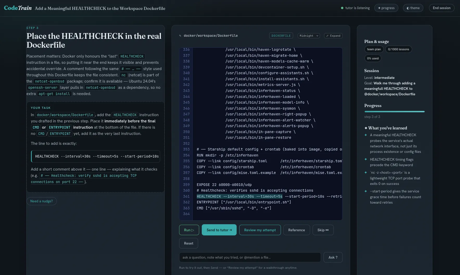Click the RUN mkdir -p /etc/inferhaven line
Viewport: 460px width, 275px height.
[x=228, y=155]
